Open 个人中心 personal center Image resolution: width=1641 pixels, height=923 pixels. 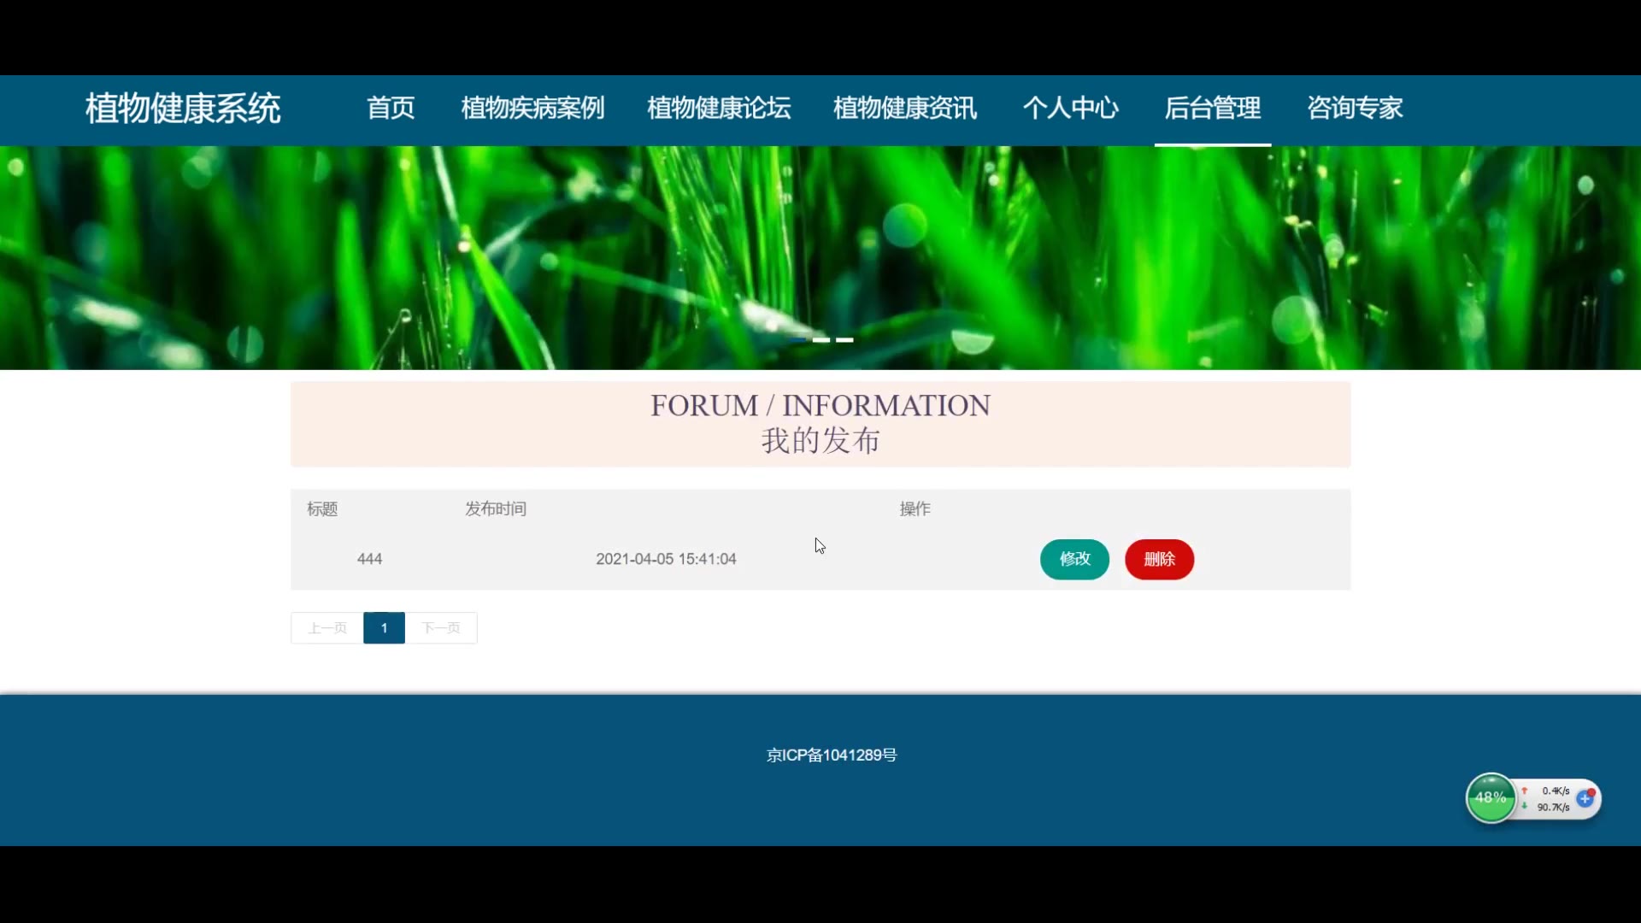pos(1071,109)
